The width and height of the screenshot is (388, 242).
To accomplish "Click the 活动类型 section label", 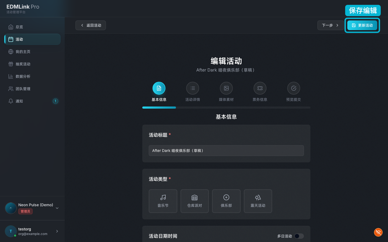I will (158, 179).
